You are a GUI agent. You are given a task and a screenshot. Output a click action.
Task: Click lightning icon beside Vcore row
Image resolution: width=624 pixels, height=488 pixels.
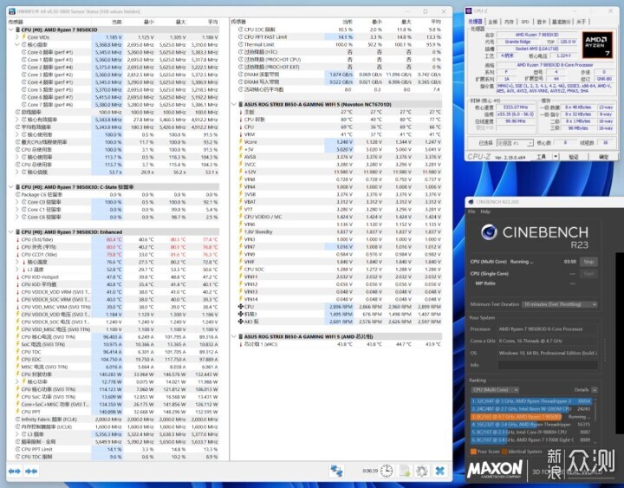pos(240,141)
